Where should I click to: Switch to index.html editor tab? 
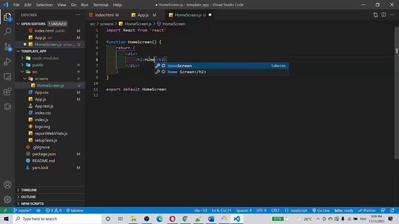point(104,15)
